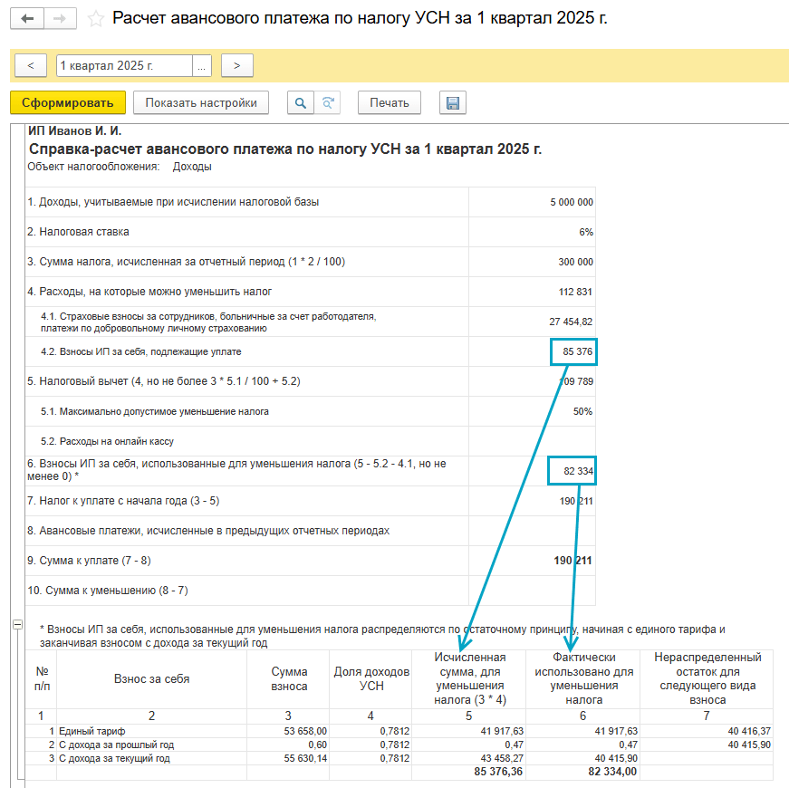
Task: Click 'Доля доходов УСН' column header
Action: pyautogui.click(x=371, y=678)
